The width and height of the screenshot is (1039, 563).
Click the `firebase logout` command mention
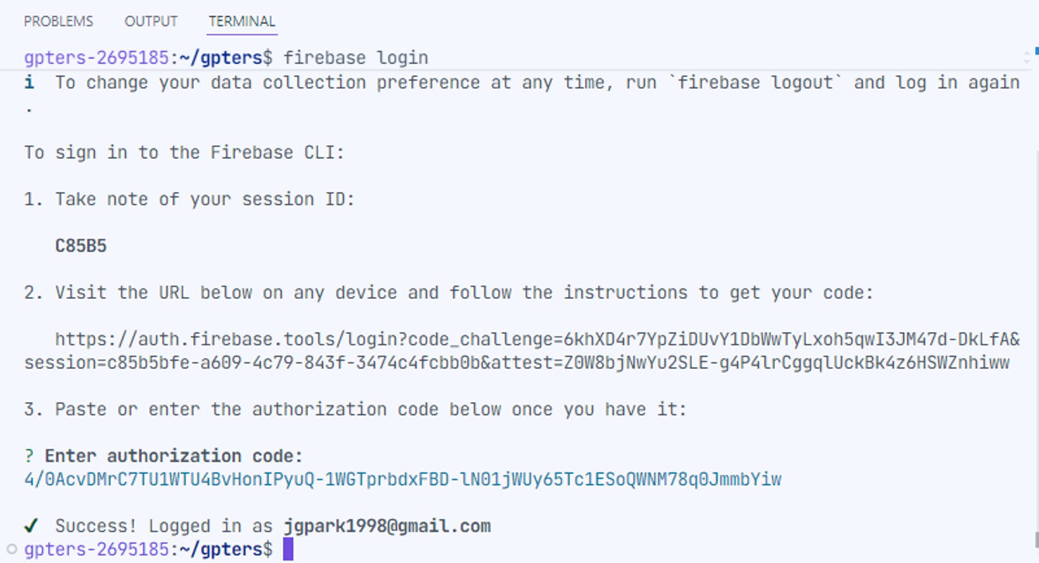755,83
